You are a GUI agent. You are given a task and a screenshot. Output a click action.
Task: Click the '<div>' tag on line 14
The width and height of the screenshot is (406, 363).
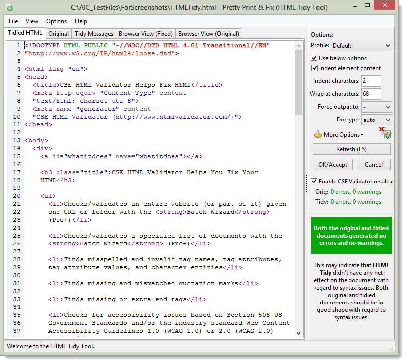click(42, 148)
